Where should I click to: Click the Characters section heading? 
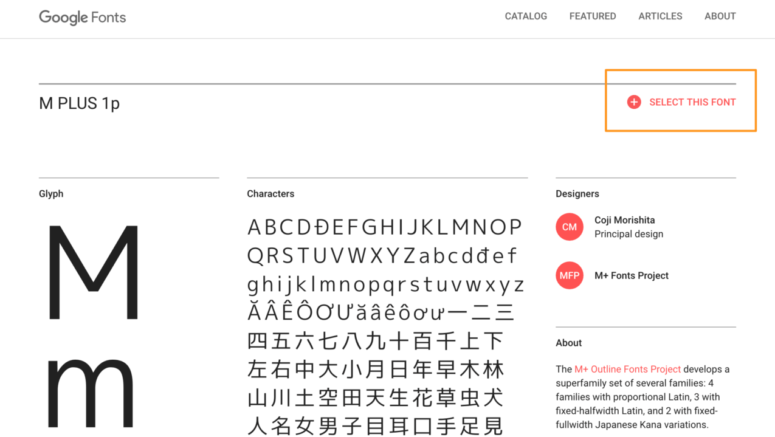click(x=270, y=193)
